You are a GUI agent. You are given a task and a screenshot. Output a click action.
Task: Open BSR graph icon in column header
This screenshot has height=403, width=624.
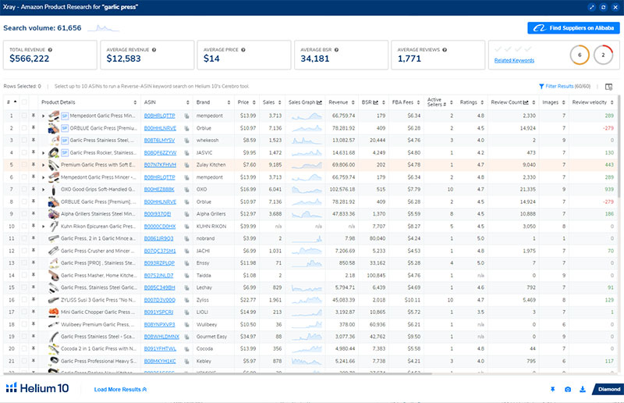click(x=376, y=102)
